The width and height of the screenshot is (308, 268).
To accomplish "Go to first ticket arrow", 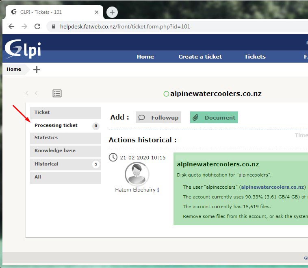I will pos(26,94).
